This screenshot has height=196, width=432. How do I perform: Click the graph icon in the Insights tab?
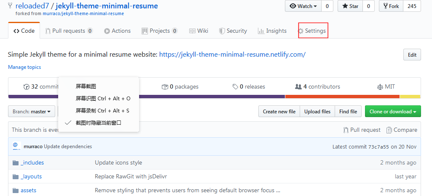pos(261,31)
